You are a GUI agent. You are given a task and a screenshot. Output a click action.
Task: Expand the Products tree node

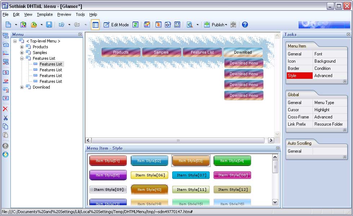pyautogui.click(x=21, y=46)
